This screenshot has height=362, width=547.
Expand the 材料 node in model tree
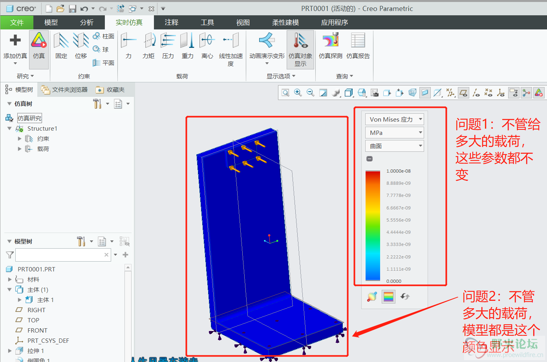pos(10,279)
